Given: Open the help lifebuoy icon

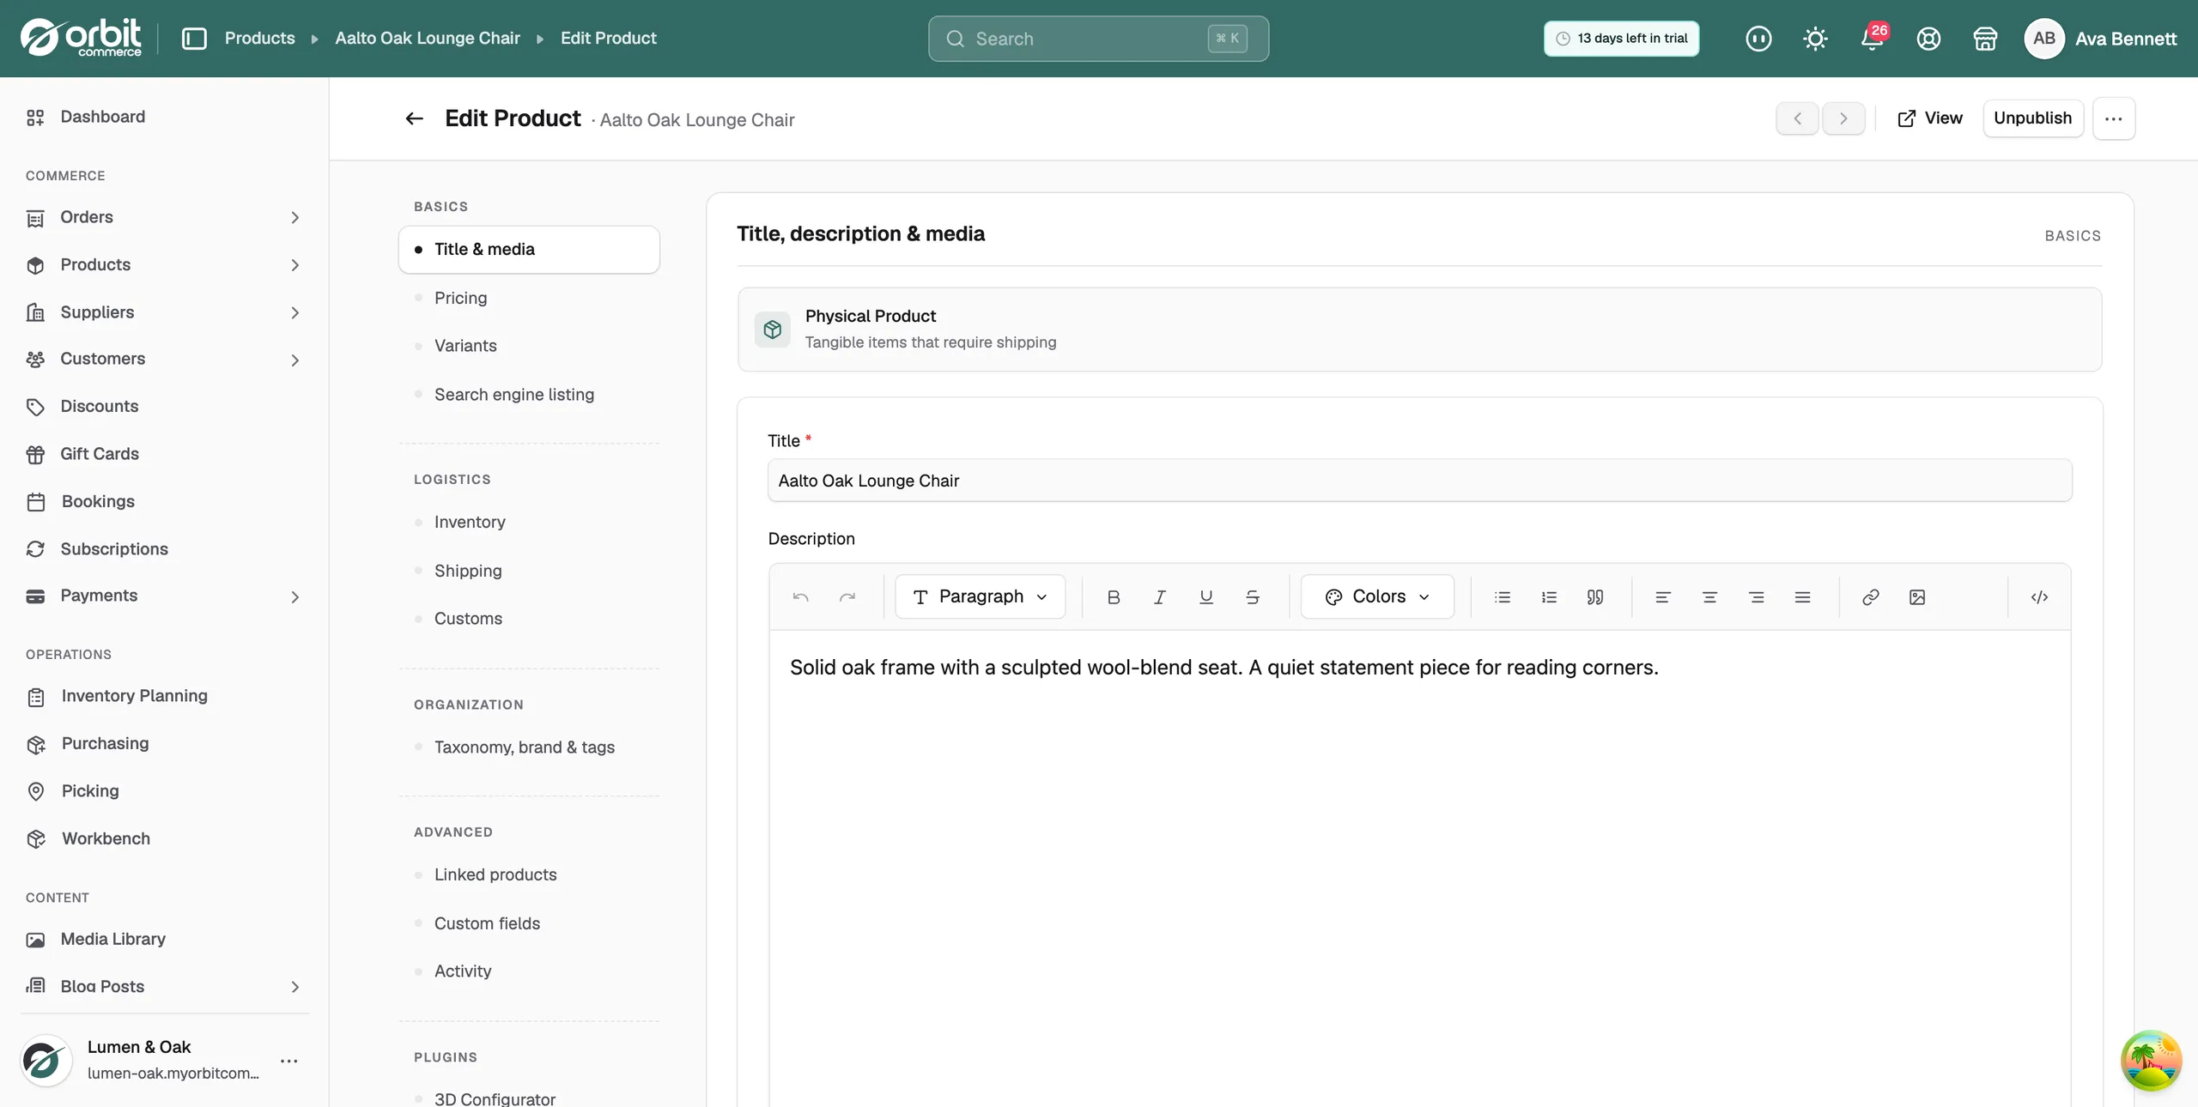Looking at the screenshot, I should point(1928,39).
